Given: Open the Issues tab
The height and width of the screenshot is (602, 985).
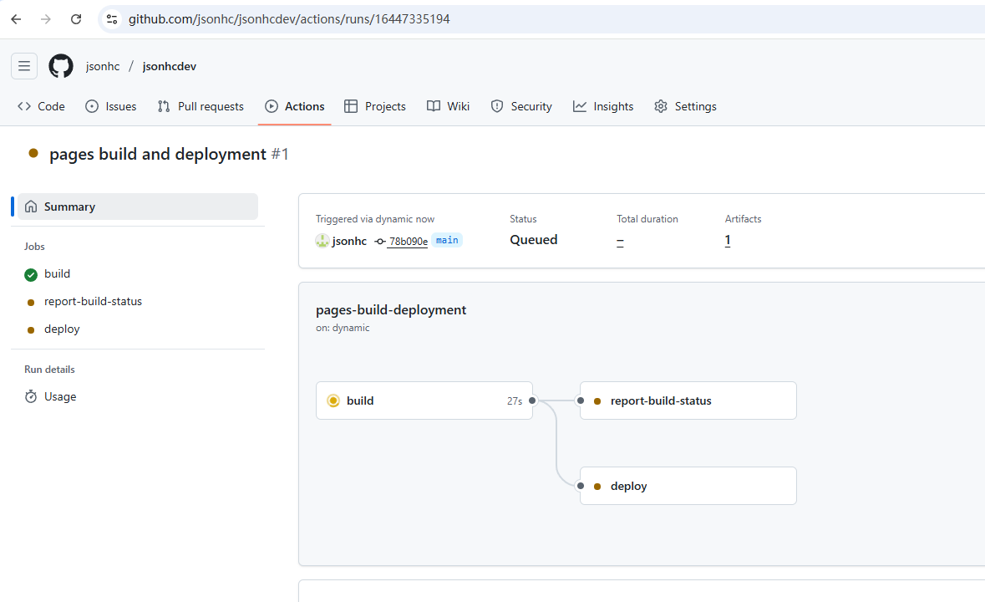Looking at the screenshot, I should (x=110, y=107).
